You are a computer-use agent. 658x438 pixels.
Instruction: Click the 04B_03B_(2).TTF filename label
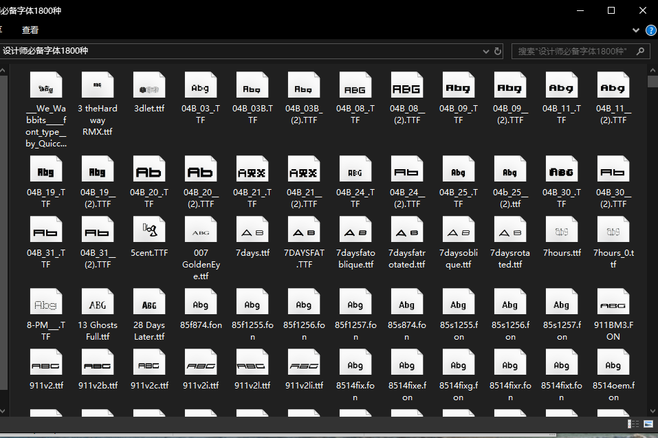304,114
